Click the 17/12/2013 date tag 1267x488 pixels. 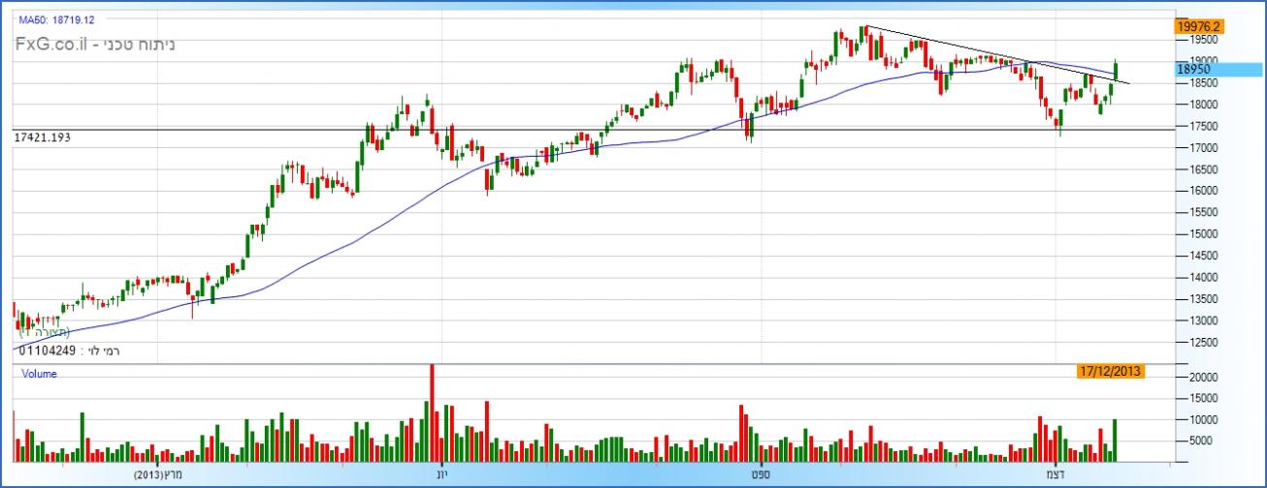pos(1111,371)
